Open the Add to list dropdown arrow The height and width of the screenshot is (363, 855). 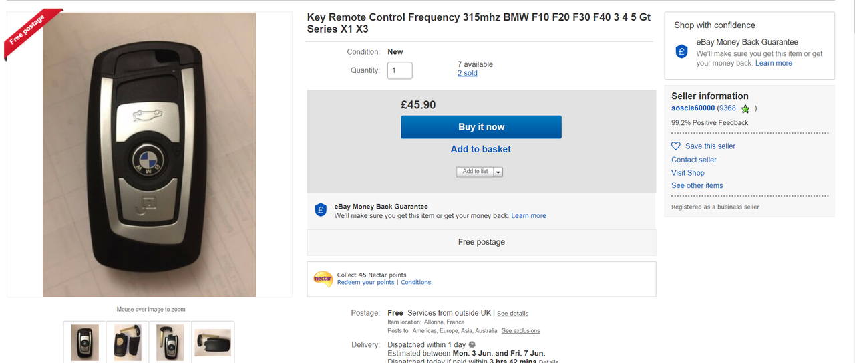(498, 172)
